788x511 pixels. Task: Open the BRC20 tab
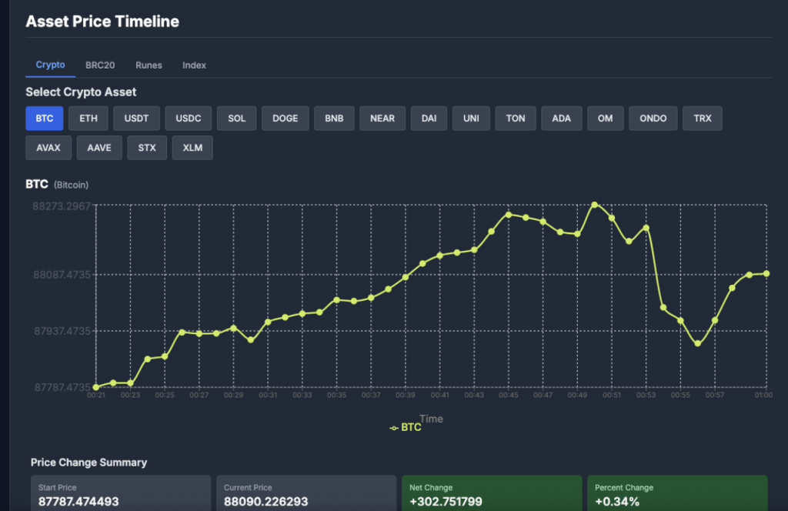click(100, 65)
